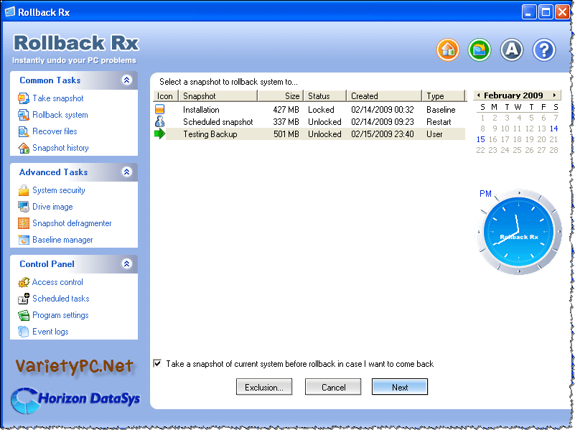Click the Take snapshot icon in sidebar
Screen dimensions: 575x430
23,98
